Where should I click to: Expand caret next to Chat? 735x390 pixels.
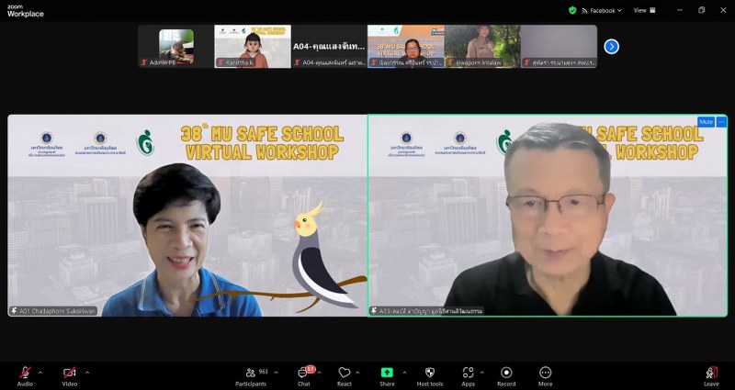tap(319, 373)
